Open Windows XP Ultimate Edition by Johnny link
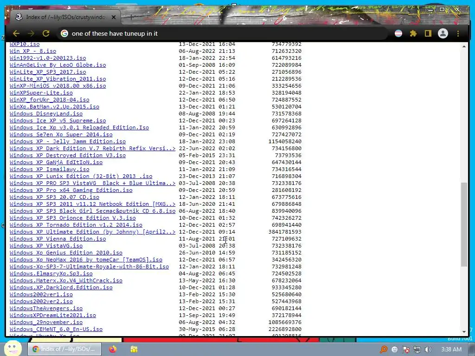 (92, 232)
